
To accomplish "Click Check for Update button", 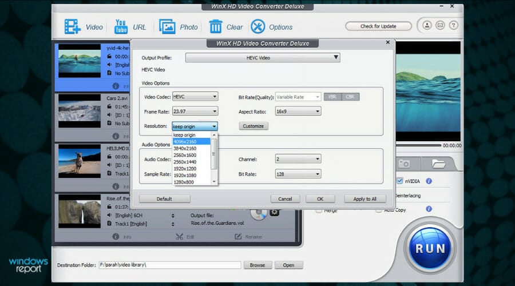I will point(378,26).
